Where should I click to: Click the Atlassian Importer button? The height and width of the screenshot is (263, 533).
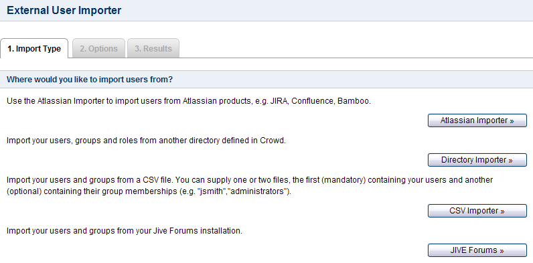point(477,120)
